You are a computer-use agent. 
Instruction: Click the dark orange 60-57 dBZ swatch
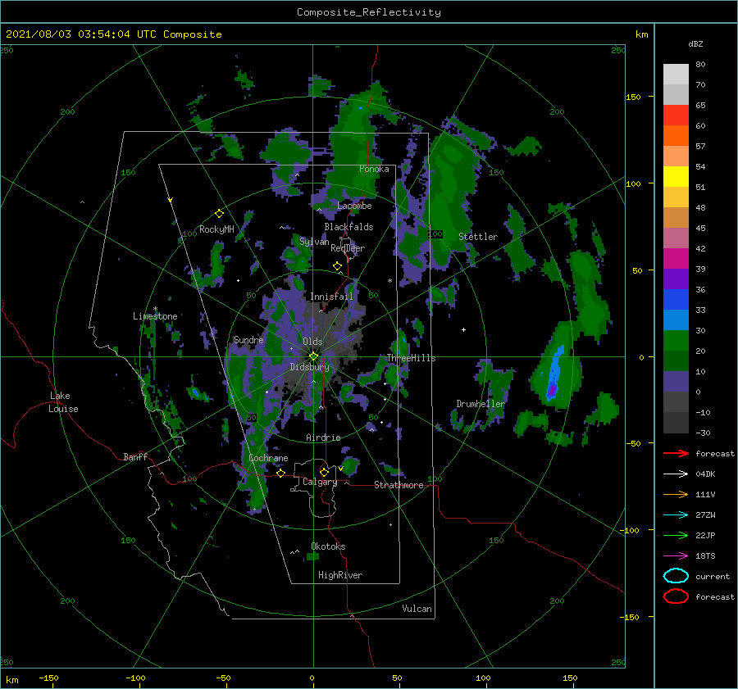pos(676,136)
